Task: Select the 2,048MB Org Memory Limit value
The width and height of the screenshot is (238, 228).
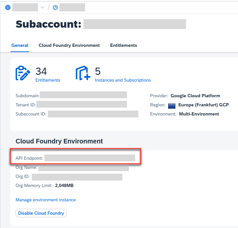Action: pyautogui.click(x=64, y=186)
